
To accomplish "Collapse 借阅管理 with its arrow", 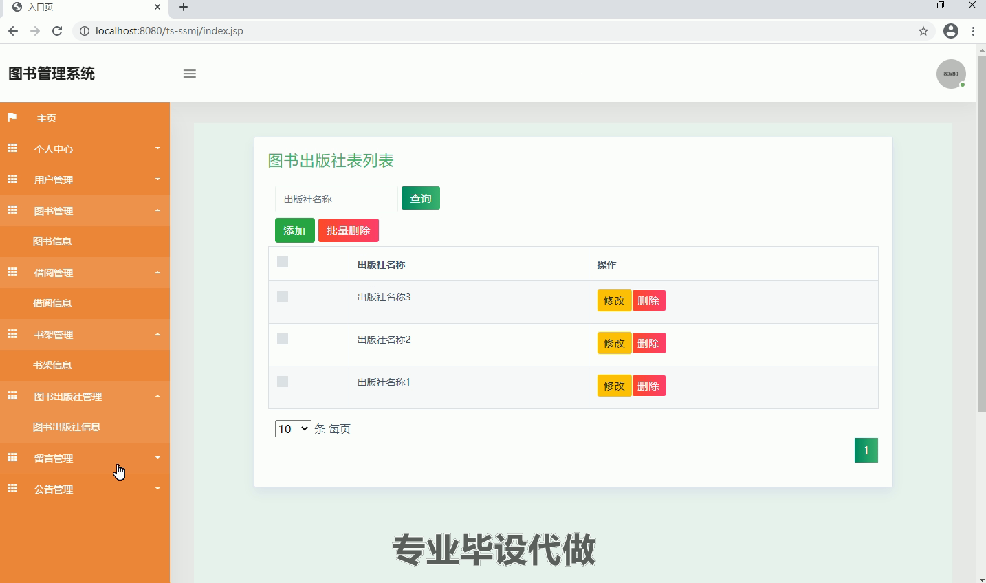I will click(x=157, y=272).
